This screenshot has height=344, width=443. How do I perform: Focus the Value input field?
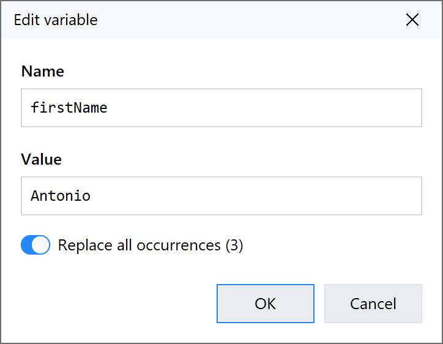[x=221, y=196]
